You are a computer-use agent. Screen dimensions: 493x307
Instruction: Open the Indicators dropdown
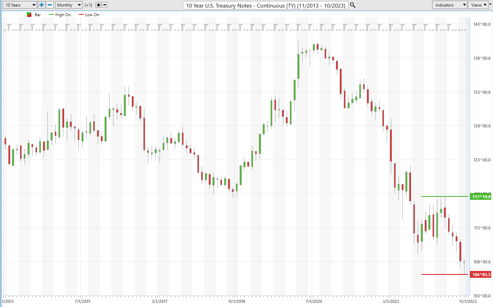pyautogui.click(x=450, y=5)
